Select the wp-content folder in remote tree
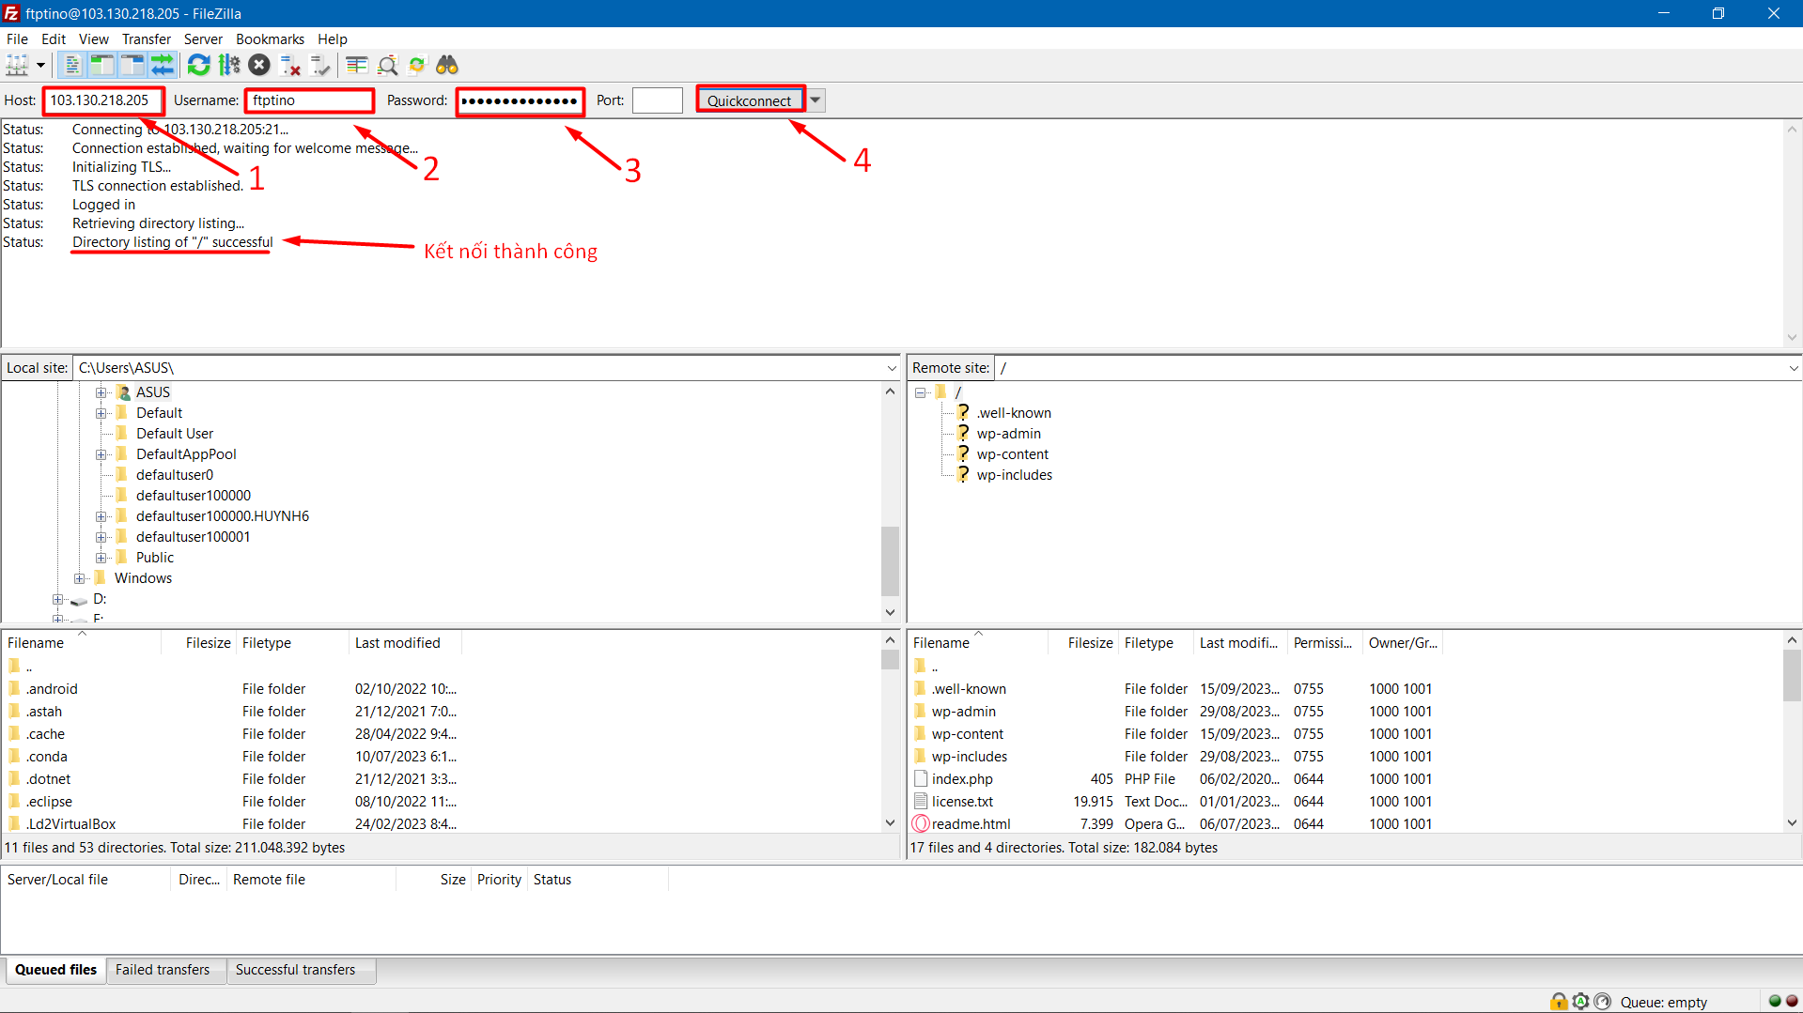 click(1012, 454)
